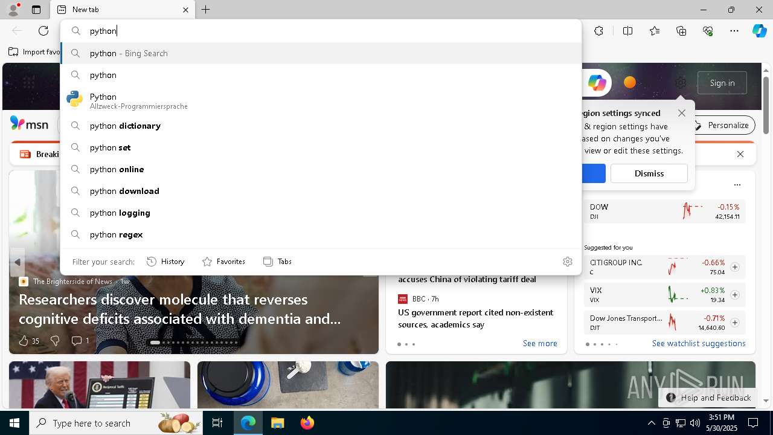Open page settings gear icon

click(681, 83)
